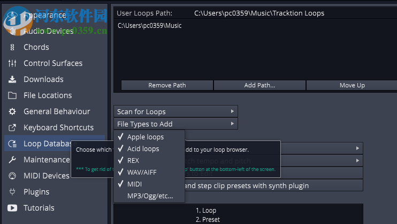Click the User Loops Path value
The height and width of the screenshot is (224, 397).
[x=259, y=13]
